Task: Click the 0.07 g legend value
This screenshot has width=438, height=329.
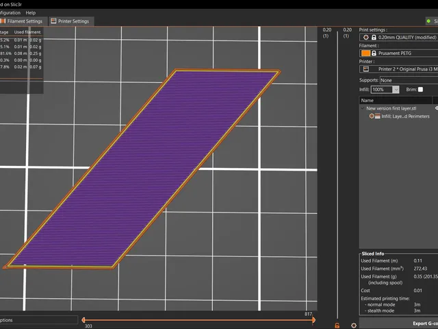Action: click(36, 66)
